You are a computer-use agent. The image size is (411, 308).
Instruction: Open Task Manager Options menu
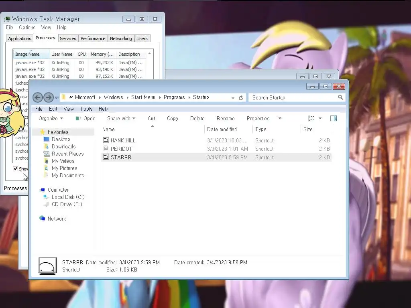tap(27, 28)
